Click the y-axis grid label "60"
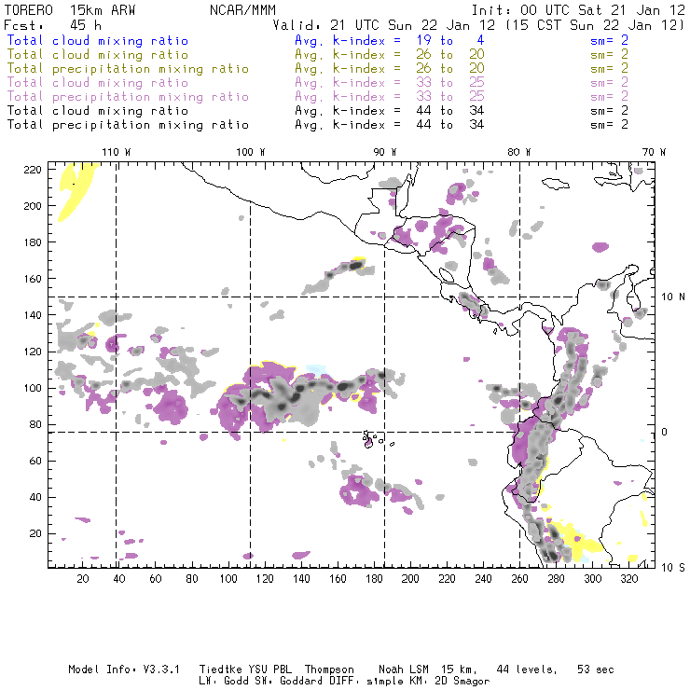This screenshot has height=690, width=690. (x=36, y=461)
